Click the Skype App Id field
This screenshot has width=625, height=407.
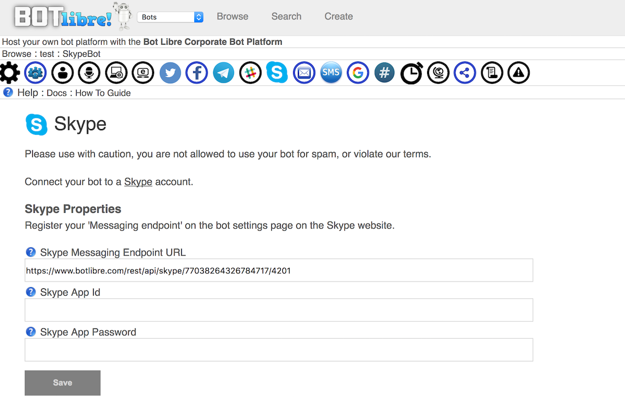(279, 310)
